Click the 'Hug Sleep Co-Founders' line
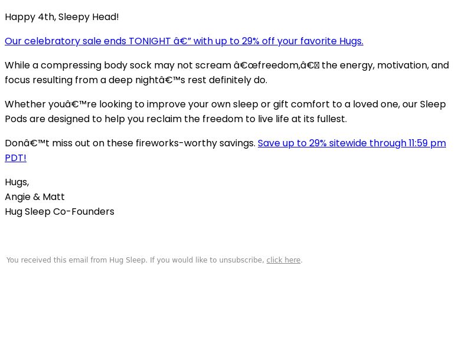This screenshot has height=354, width=472. (60, 212)
